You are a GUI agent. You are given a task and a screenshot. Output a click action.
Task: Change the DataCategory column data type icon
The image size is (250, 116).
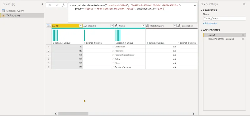pyautogui.click(x=148, y=26)
